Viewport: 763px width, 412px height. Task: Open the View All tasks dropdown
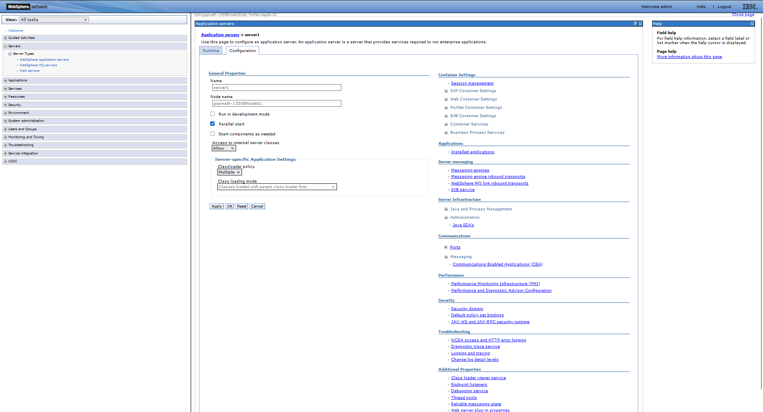54,20
